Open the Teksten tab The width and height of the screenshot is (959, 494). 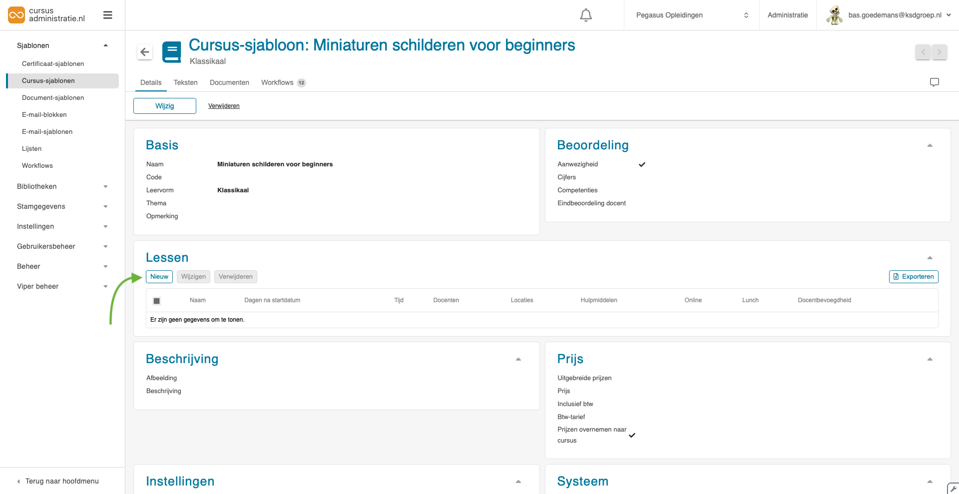185,83
